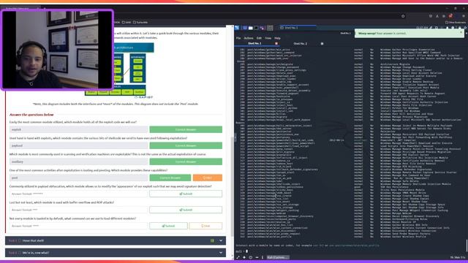The height and width of the screenshot is (263, 468).
Task: Click the Hint button for load modules question
Action: (205, 226)
